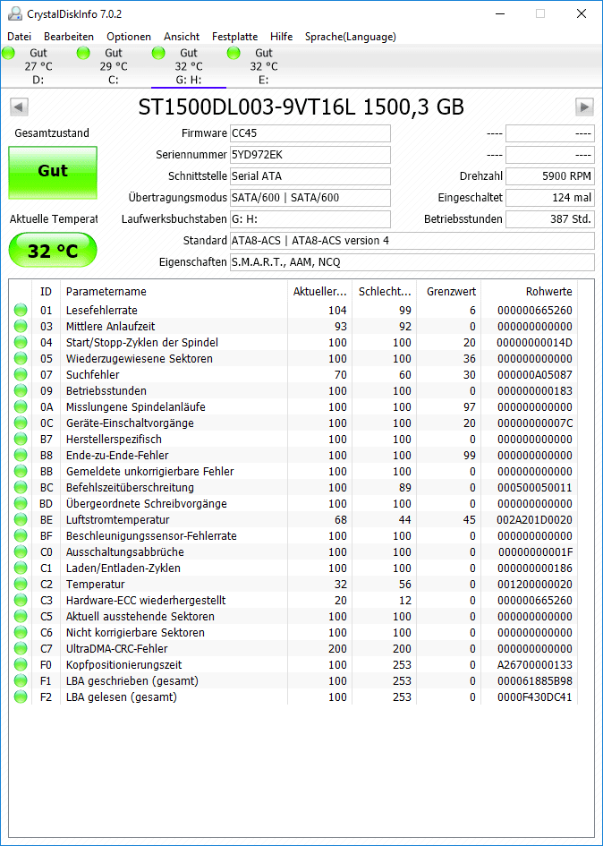The height and width of the screenshot is (846, 603).
Task: Select the Aktuell ausstehende Sektoren row text
Action: [x=140, y=616]
